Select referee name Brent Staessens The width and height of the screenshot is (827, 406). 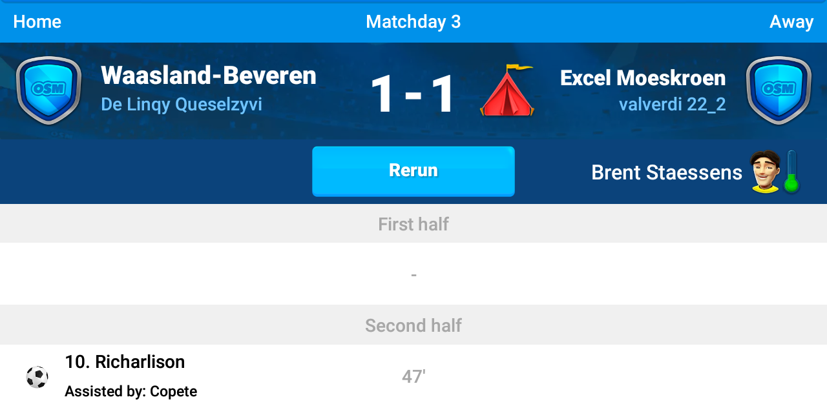pos(666,172)
